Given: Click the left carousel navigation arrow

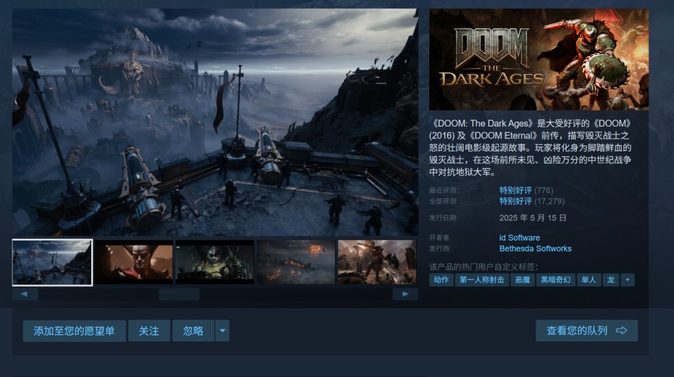Looking at the screenshot, I should point(24,293).
